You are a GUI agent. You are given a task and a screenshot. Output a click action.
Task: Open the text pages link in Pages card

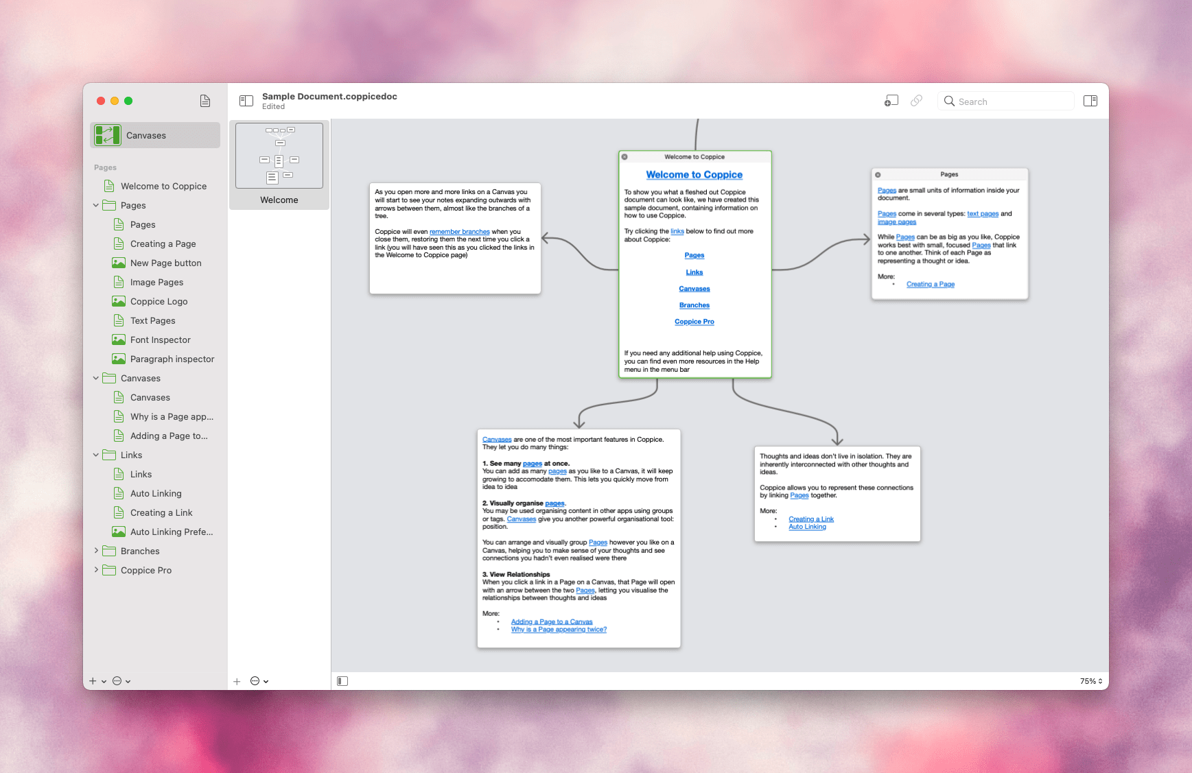983,214
